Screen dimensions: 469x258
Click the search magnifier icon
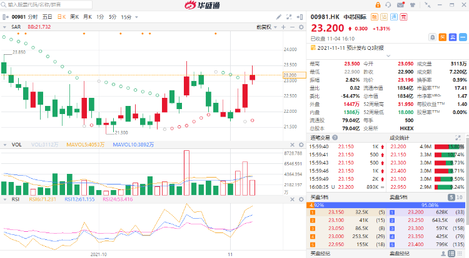pos(3,4)
